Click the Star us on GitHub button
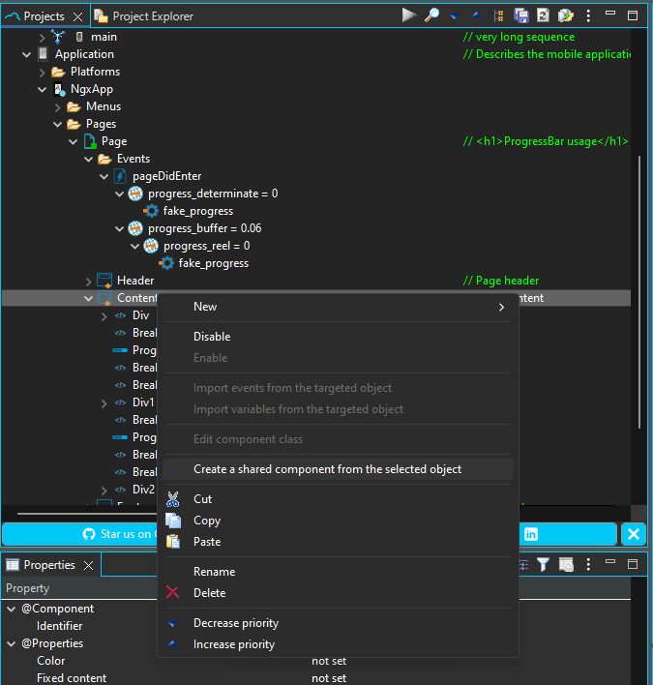The width and height of the screenshot is (653, 685). tap(116, 534)
